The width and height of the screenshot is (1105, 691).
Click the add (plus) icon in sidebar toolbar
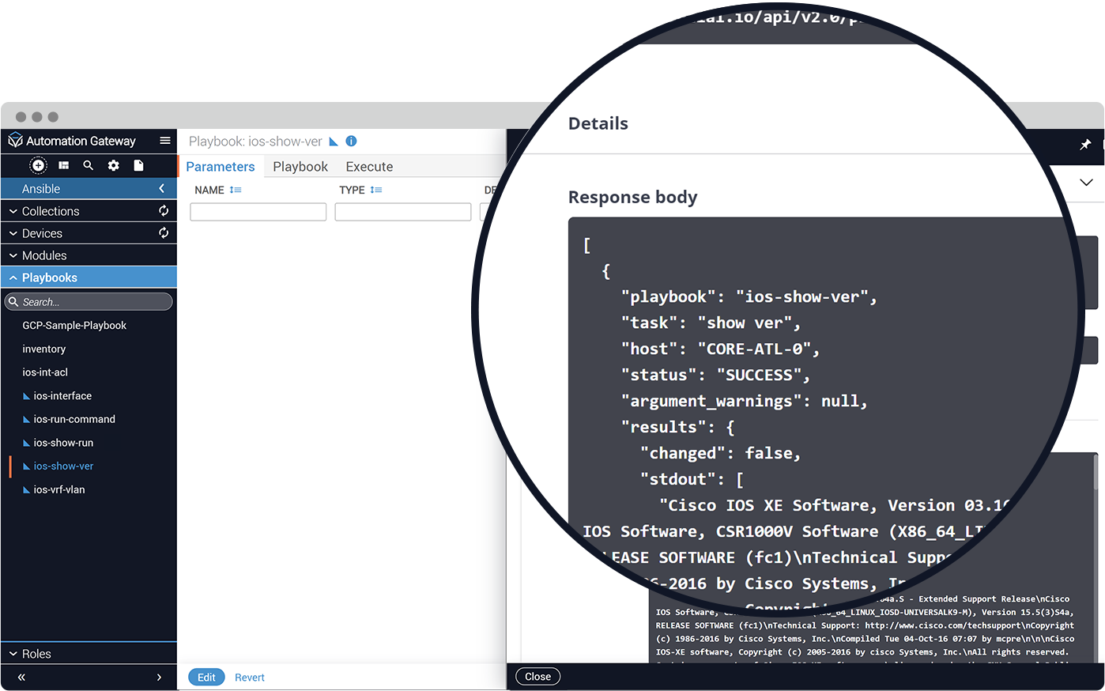tap(38, 165)
